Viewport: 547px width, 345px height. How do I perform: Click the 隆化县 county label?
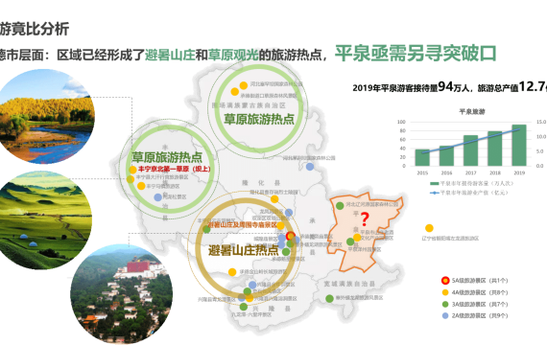pos(261,183)
